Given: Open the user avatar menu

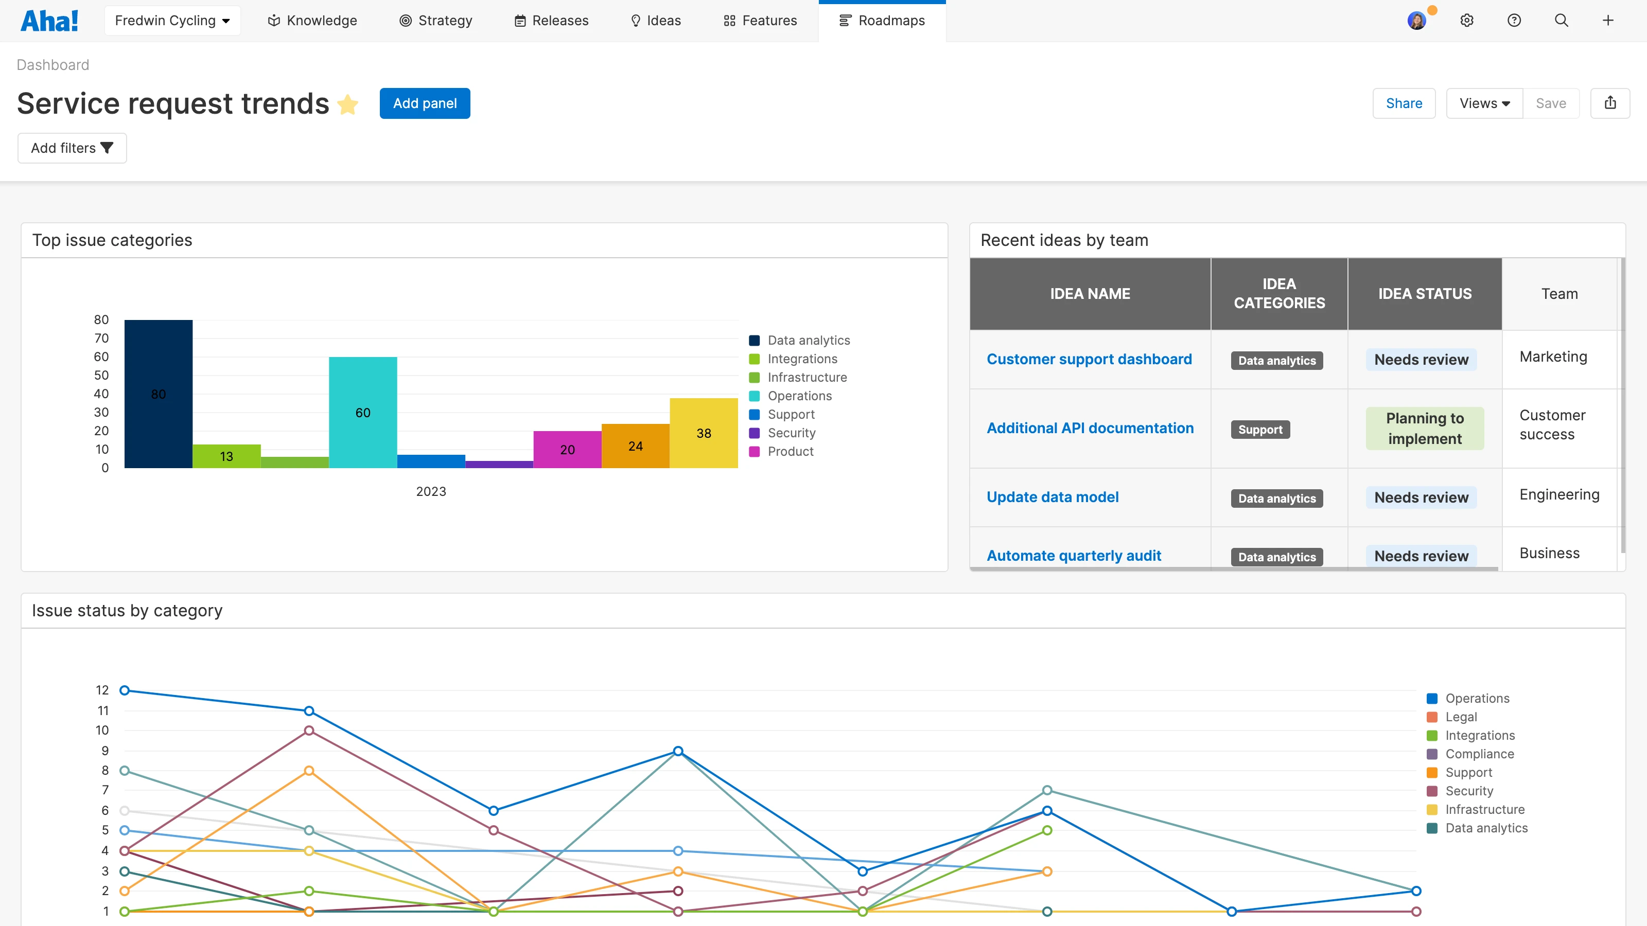Looking at the screenshot, I should [x=1417, y=20].
